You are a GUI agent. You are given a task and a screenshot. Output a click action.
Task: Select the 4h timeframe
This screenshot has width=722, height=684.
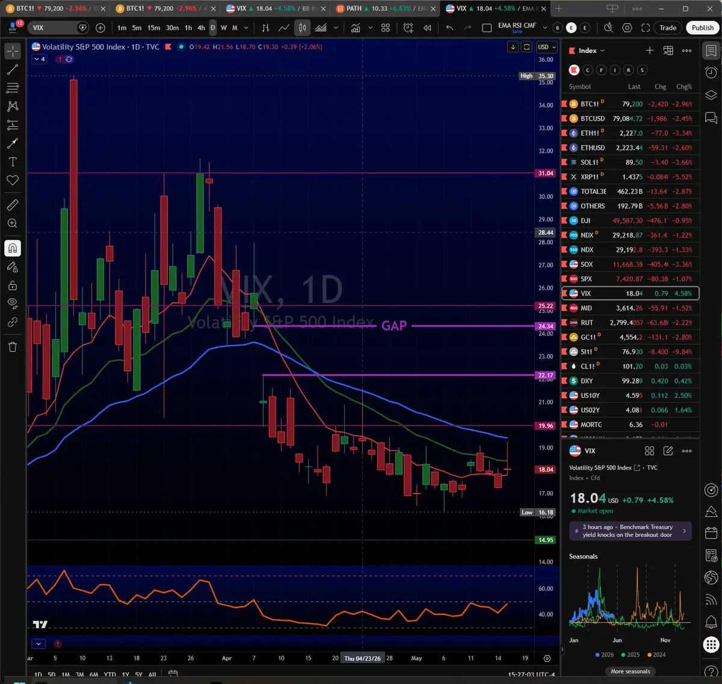pos(201,28)
